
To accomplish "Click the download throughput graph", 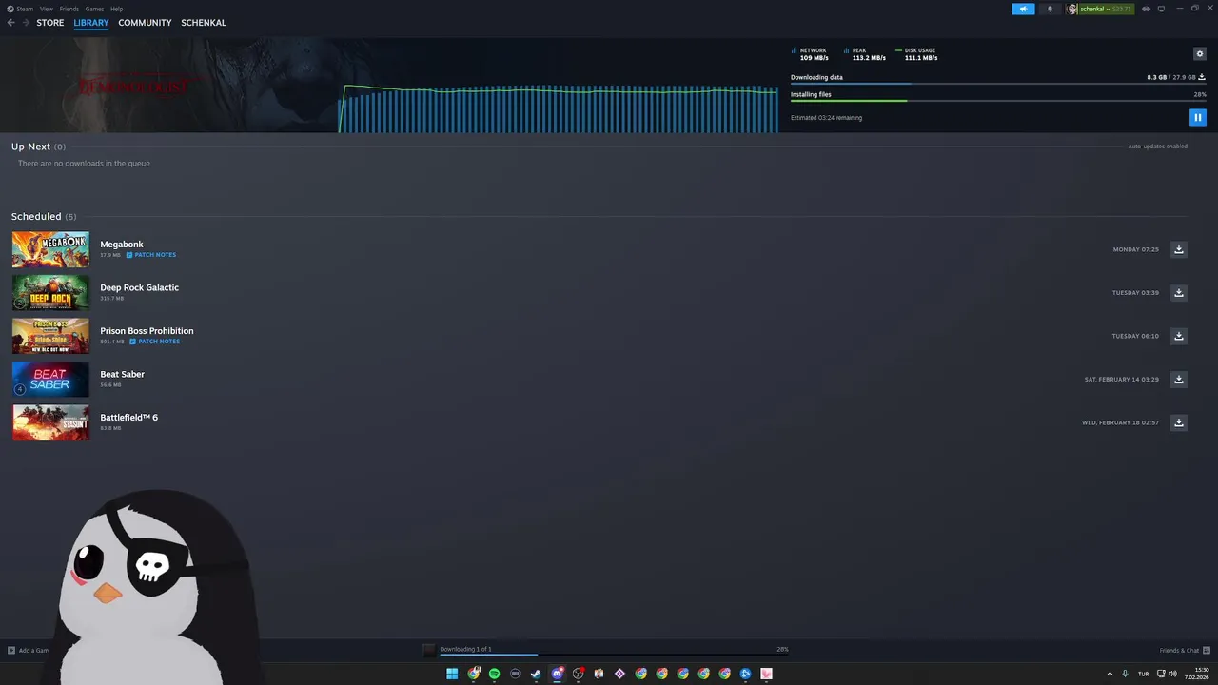I will (x=560, y=108).
